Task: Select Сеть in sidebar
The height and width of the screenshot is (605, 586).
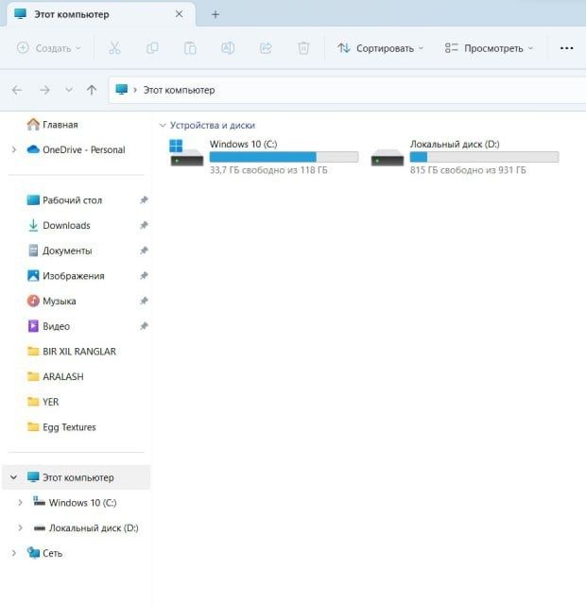Action: pos(44,553)
